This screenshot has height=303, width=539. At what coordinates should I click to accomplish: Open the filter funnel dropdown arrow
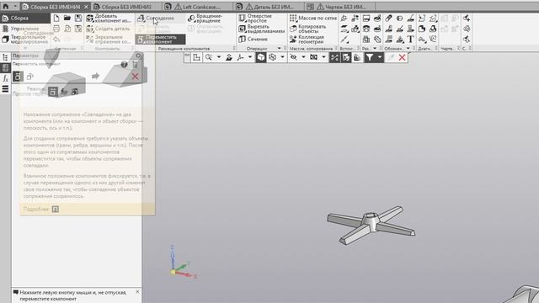tap(380, 57)
